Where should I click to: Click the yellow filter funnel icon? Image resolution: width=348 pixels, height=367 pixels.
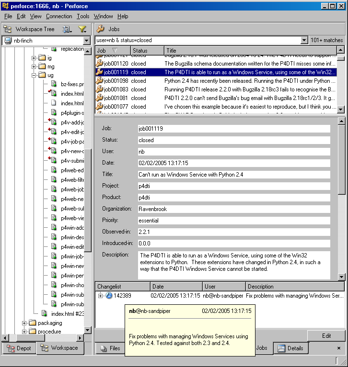(82, 29)
